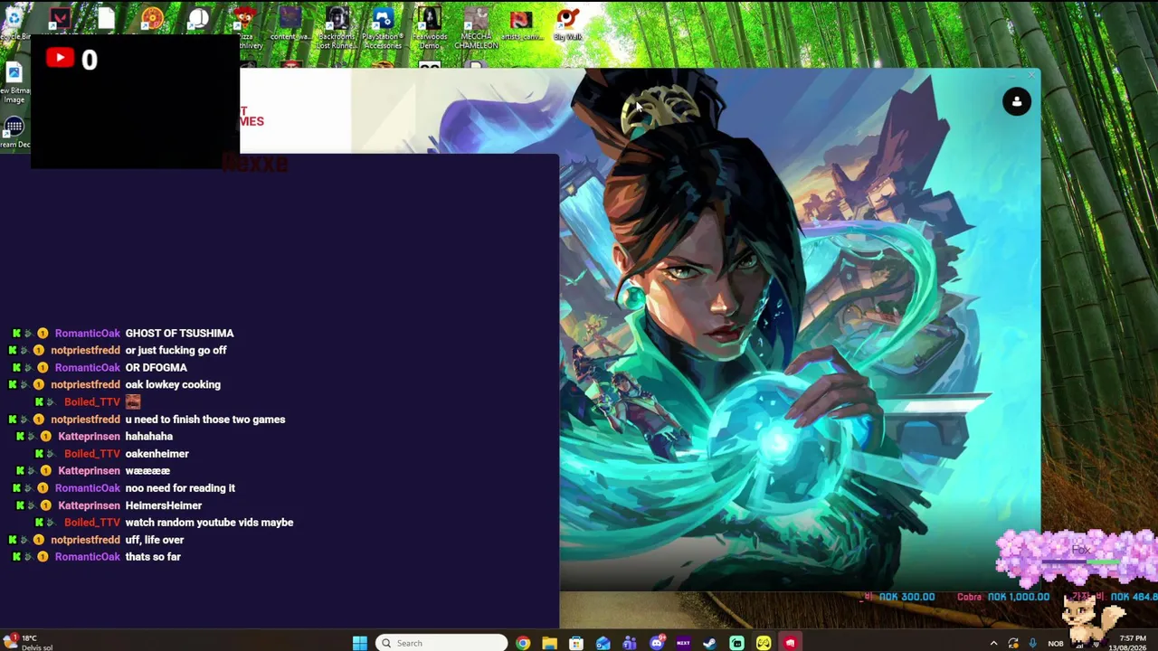Select the Valorant desktop shortcut

coord(60,18)
